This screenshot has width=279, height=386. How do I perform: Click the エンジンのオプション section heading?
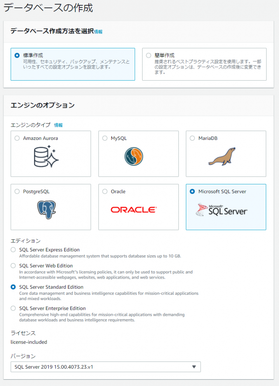click(43, 106)
